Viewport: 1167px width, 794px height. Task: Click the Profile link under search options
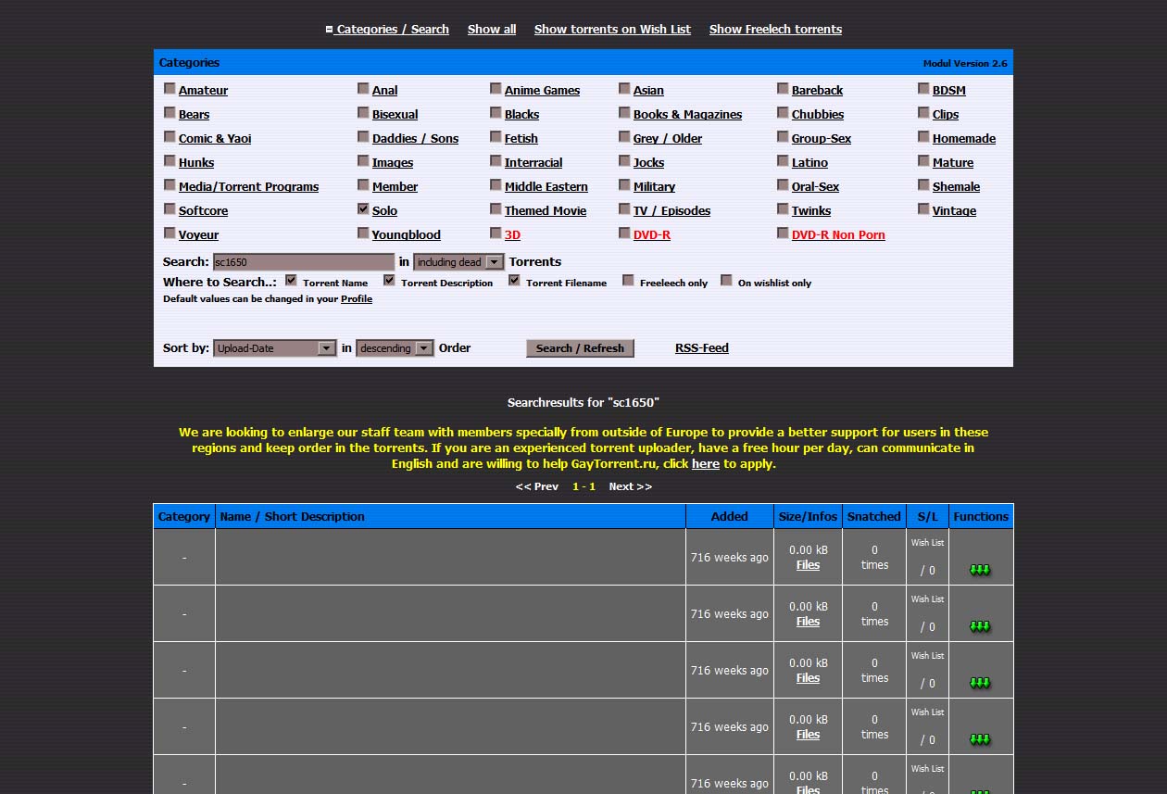357,299
